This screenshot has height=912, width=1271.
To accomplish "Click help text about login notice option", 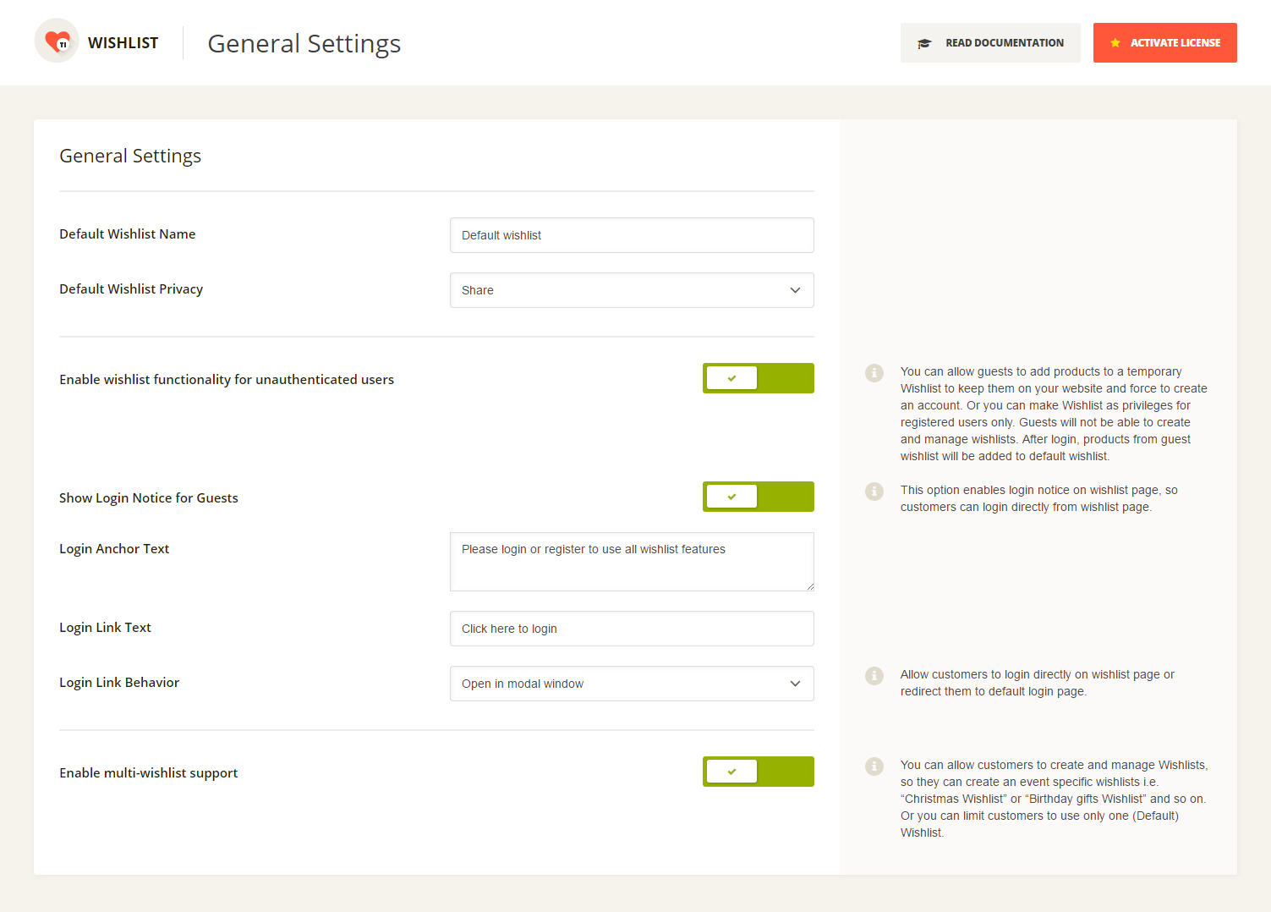I will (x=1039, y=498).
